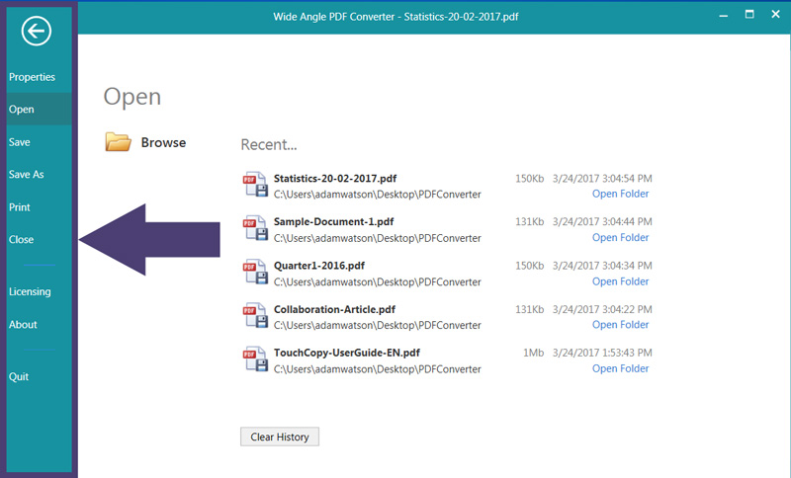The width and height of the screenshot is (791, 478).
Task: Open Folder for TouchCopy-UserGuide-EN.pdf
Action: pos(621,368)
